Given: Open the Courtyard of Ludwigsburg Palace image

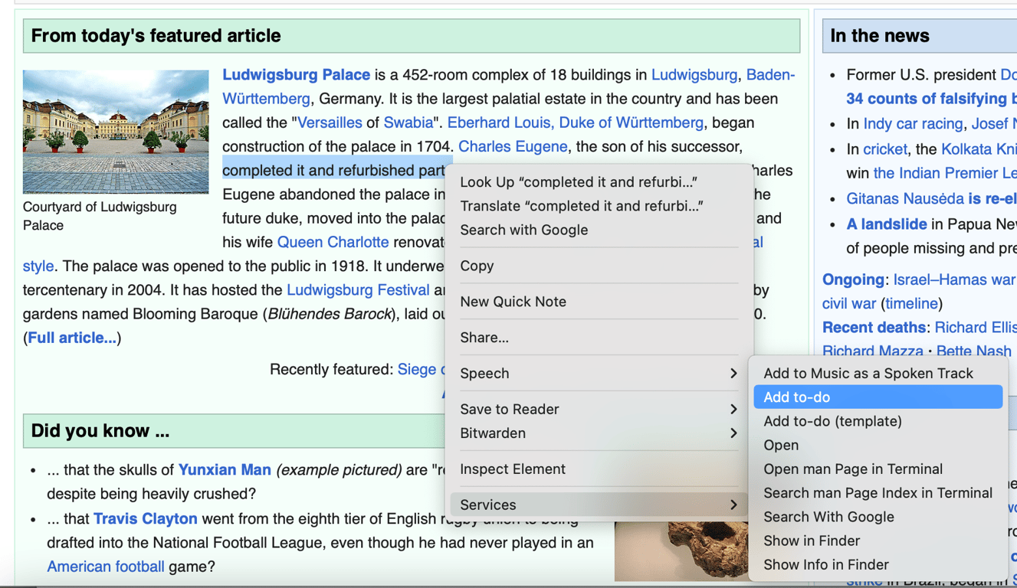Looking at the screenshot, I should 116,132.
